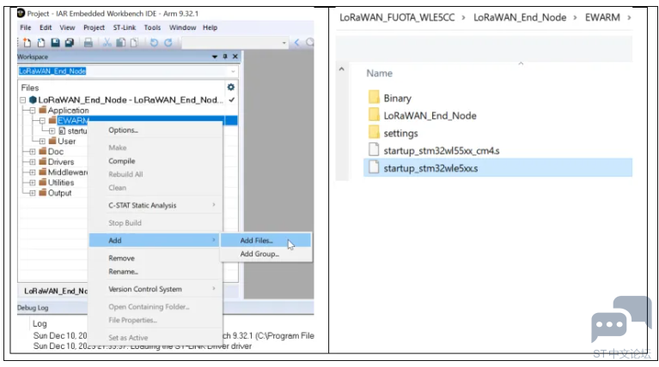This screenshot has width=659, height=367.
Task: Open the Project menu
Action: coord(94,27)
